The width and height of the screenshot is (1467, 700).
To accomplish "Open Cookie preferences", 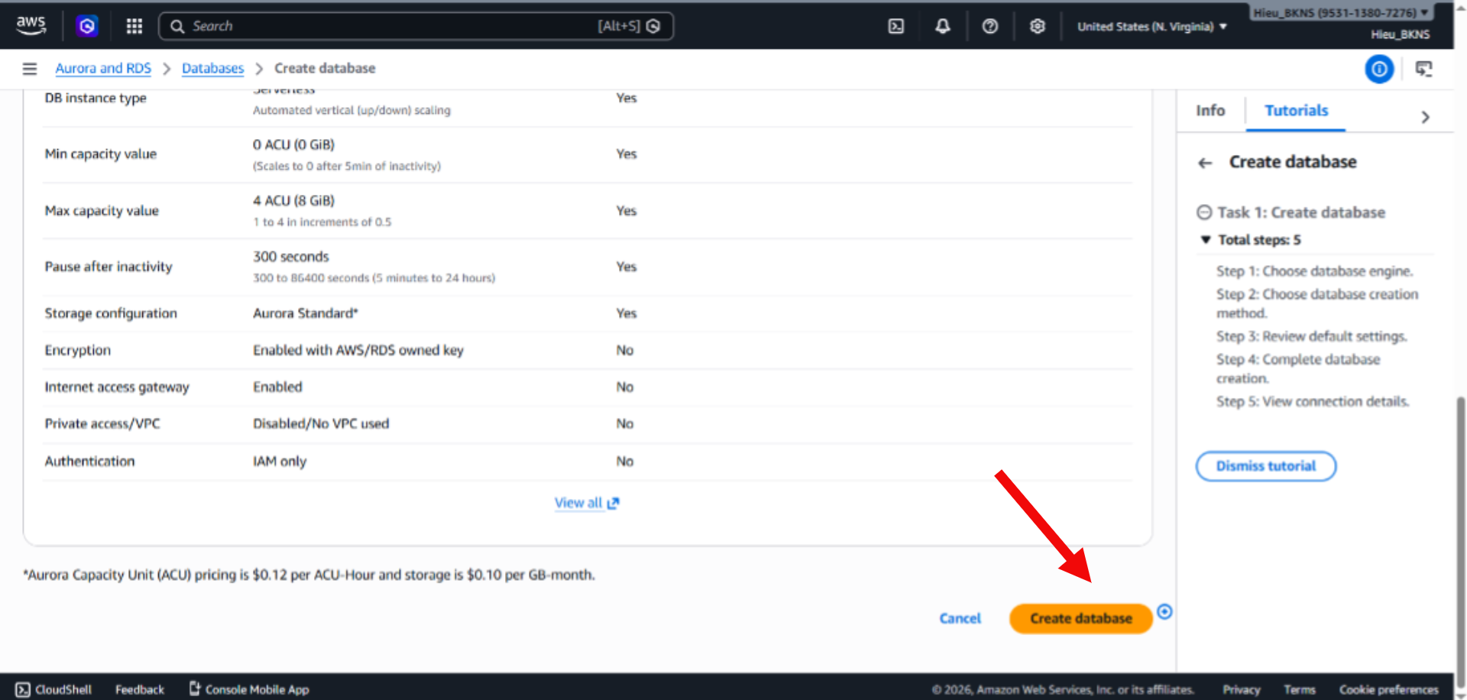I will tap(1388, 689).
